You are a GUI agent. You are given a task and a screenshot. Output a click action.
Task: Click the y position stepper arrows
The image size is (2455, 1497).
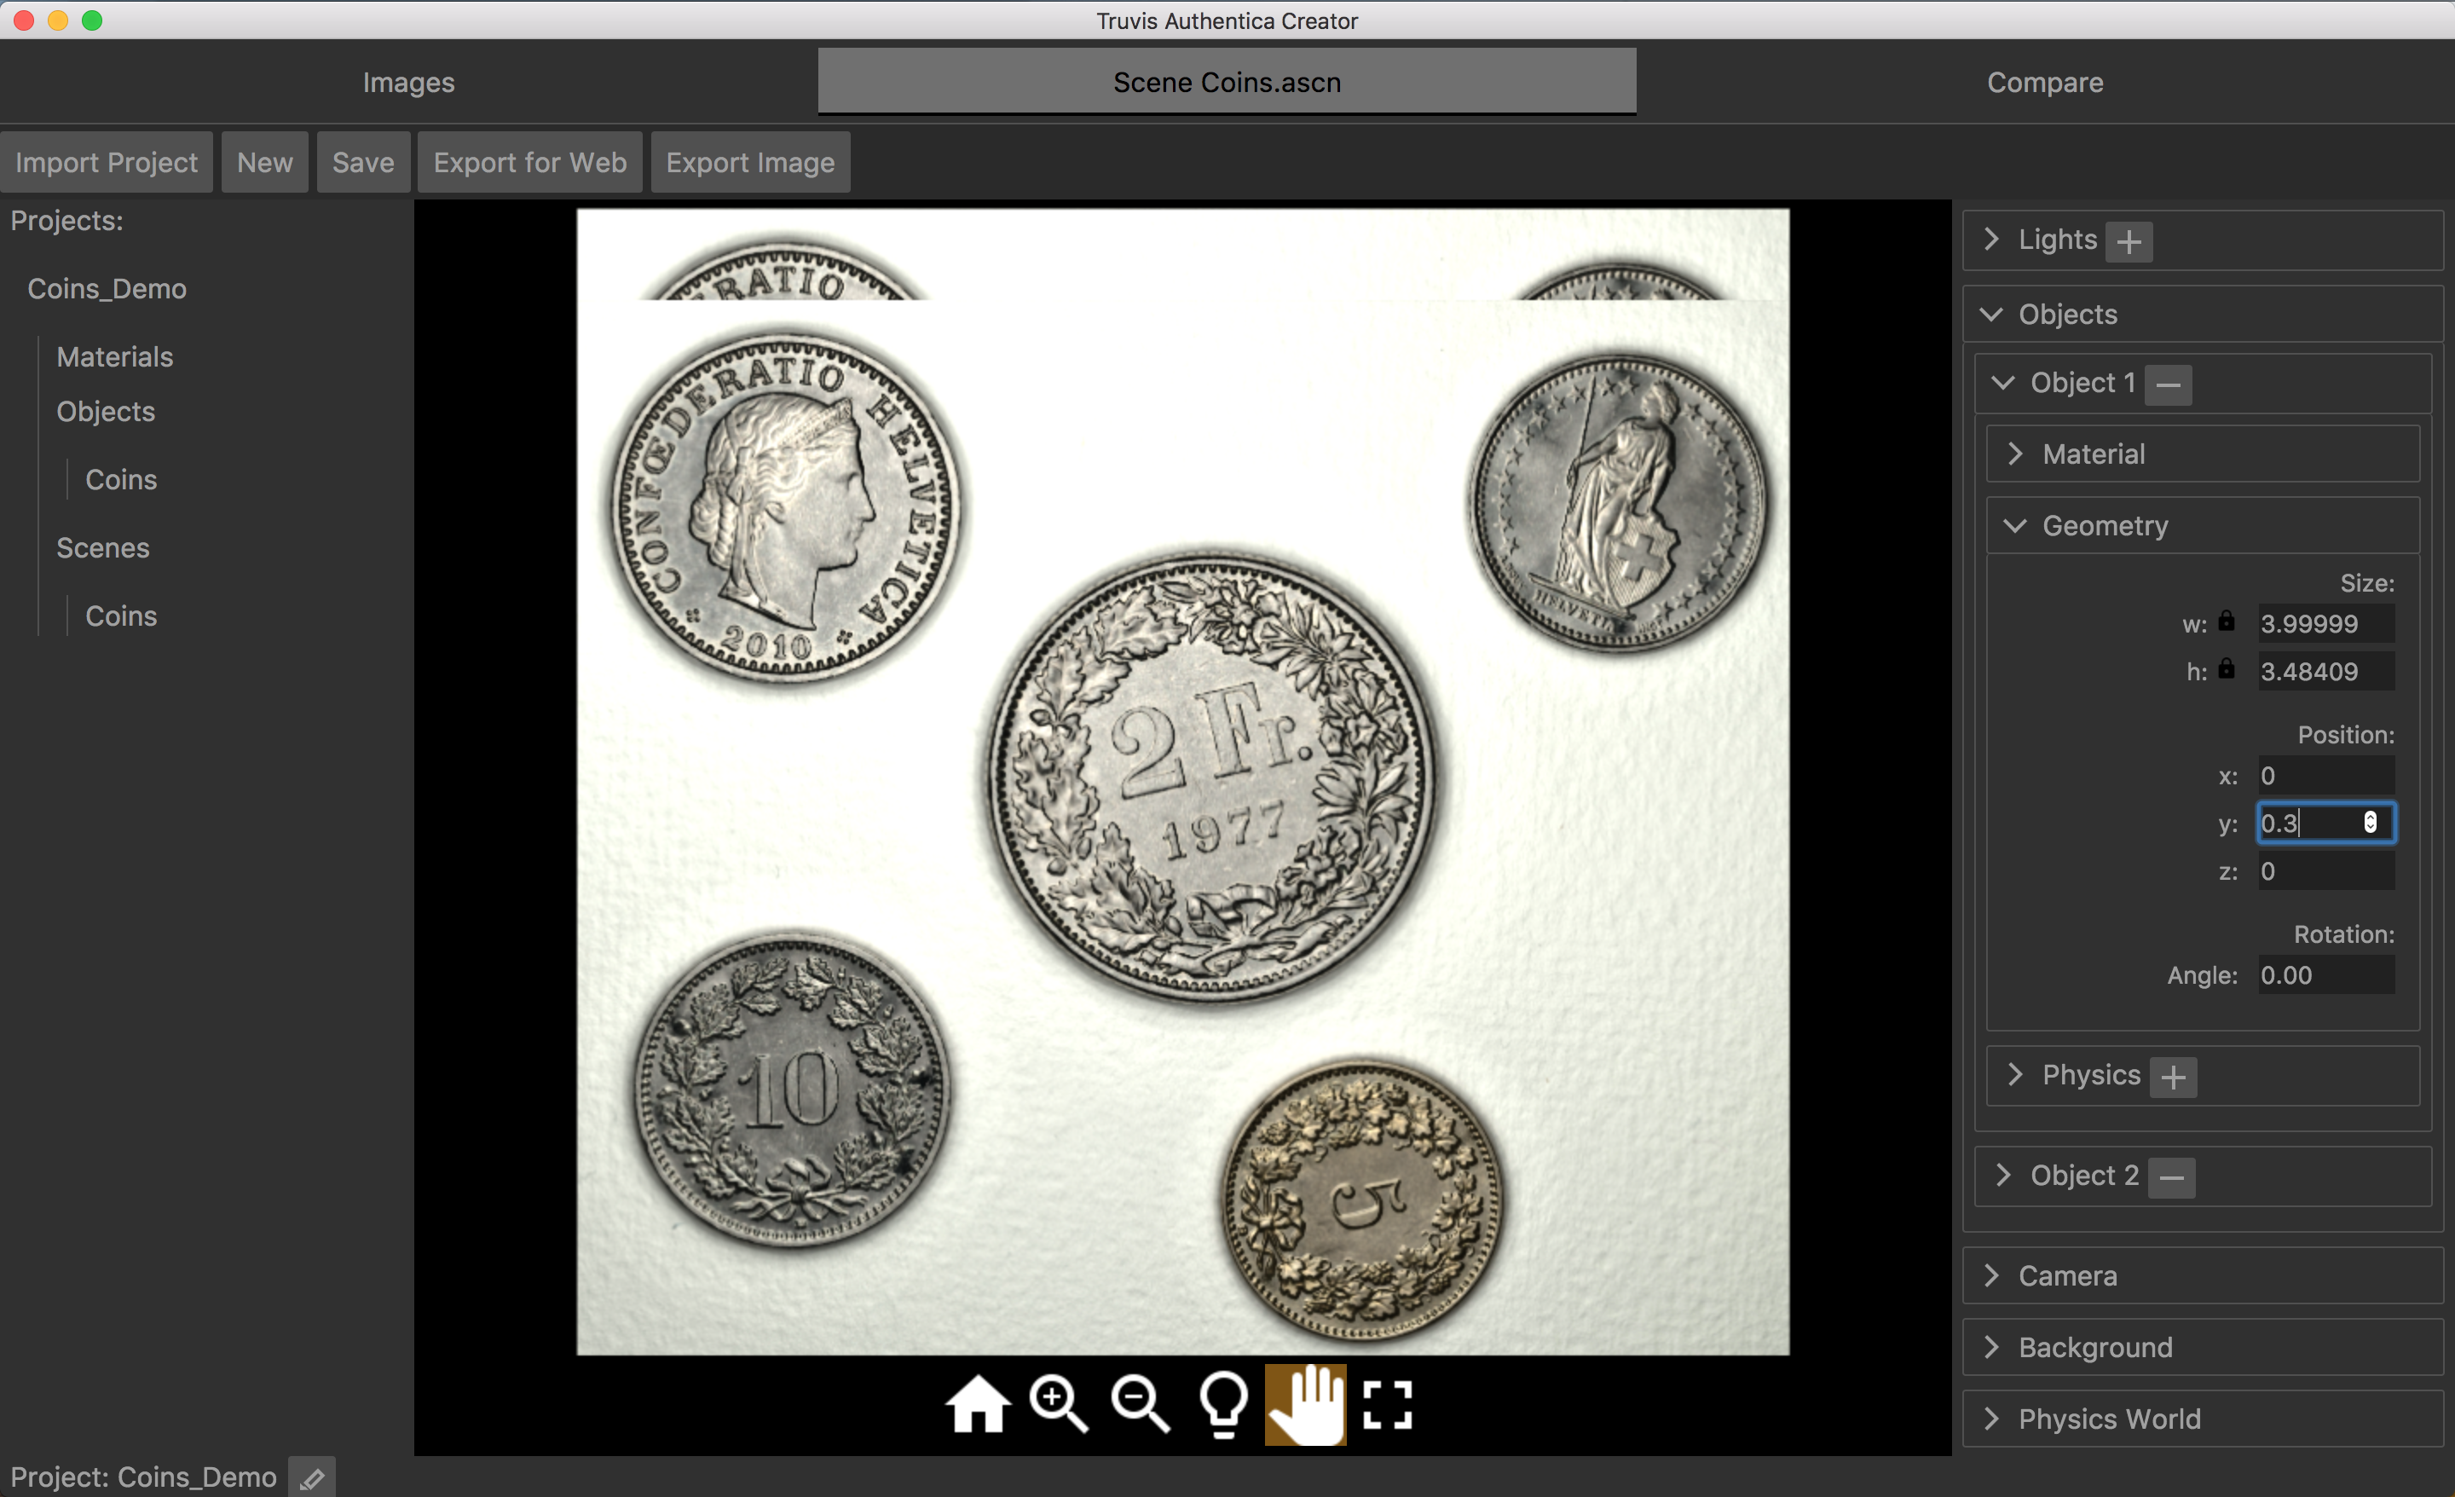[2371, 823]
